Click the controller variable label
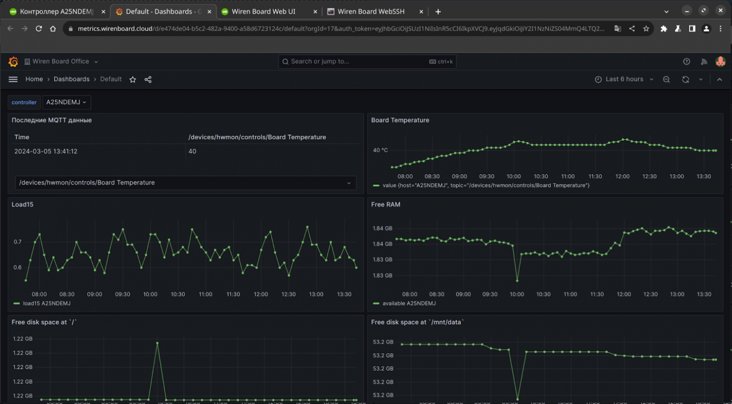The height and width of the screenshot is (404, 732). tap(24, 102)
